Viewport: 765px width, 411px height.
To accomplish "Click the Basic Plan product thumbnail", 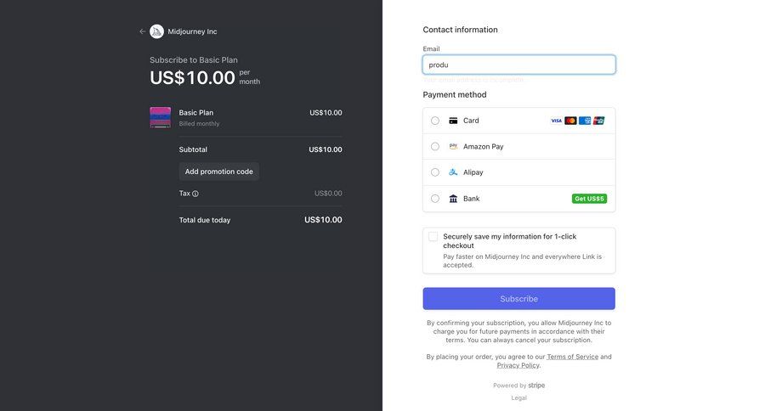I will coord(161,117).
